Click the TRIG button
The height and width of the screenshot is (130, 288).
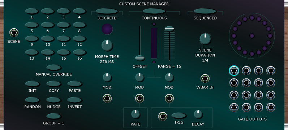[179, 116]
